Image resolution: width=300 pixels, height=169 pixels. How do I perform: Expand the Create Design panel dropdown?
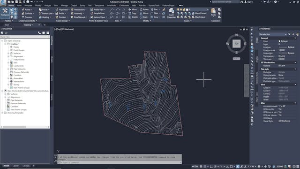pyautogui.click(x=63, y=21)
